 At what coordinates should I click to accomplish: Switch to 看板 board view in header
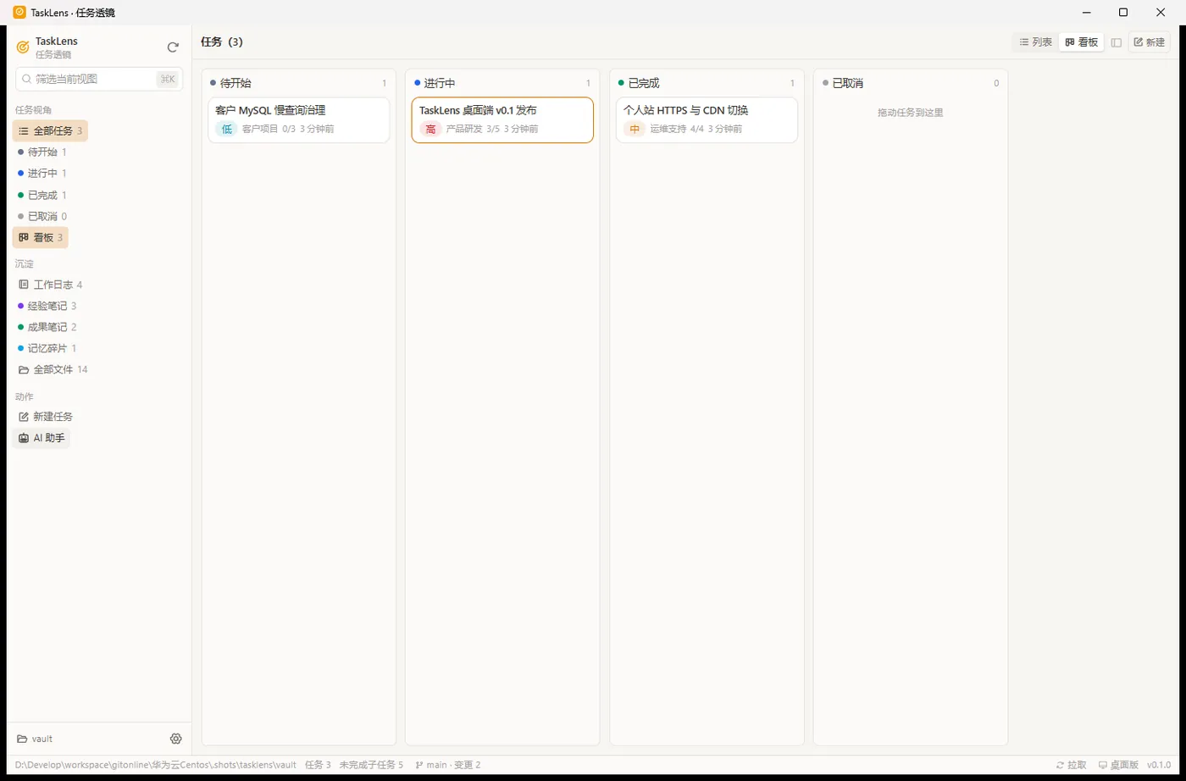pyautogui.click(x=1082, y=42)
